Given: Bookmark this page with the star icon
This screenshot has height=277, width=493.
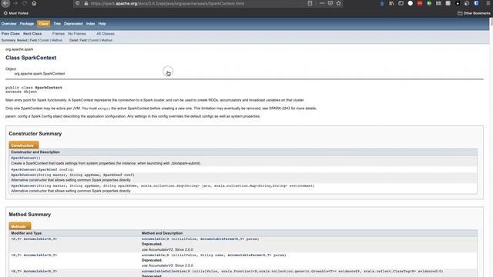Looking at the screenshot, I should tap(339, 3).
